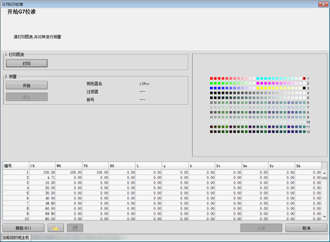Click the M% column header
Image resolution: width=330 pixels, height=242 pixels.
[69, 166]
